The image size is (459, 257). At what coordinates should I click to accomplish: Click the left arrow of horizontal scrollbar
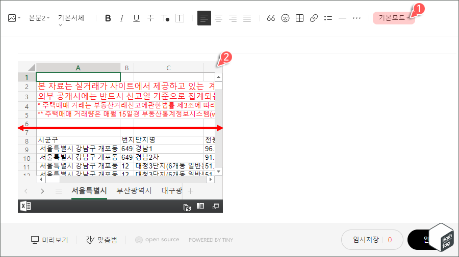[x=41, y=179]
